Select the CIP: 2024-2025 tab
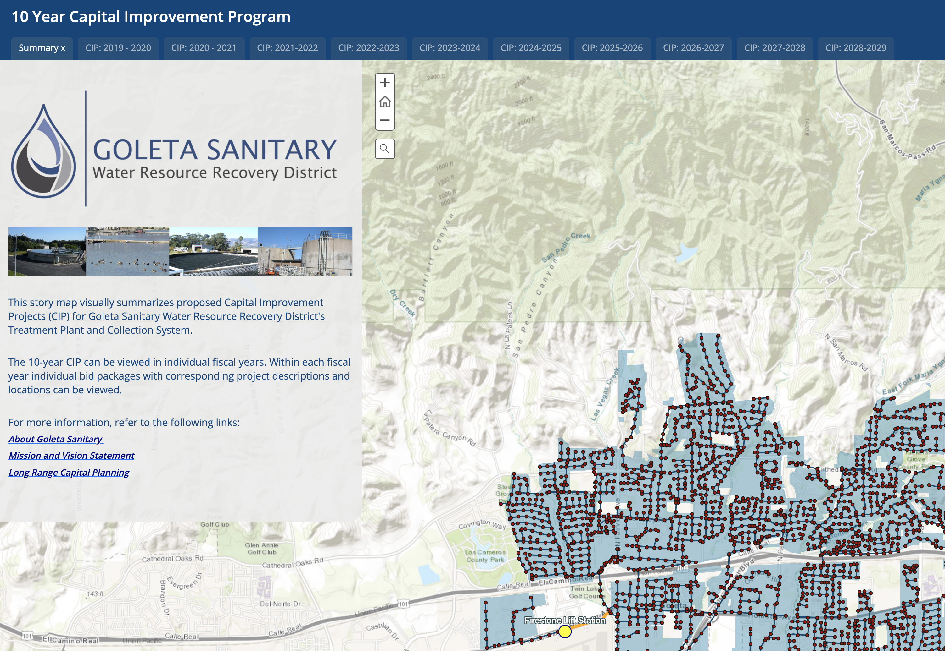The width and height of the screenshot is (945, 651). (x=531, y=48)
